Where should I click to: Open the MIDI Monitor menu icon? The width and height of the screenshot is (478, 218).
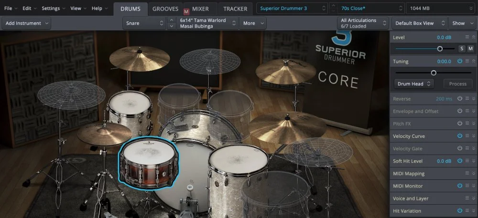[x=467, y=186]
